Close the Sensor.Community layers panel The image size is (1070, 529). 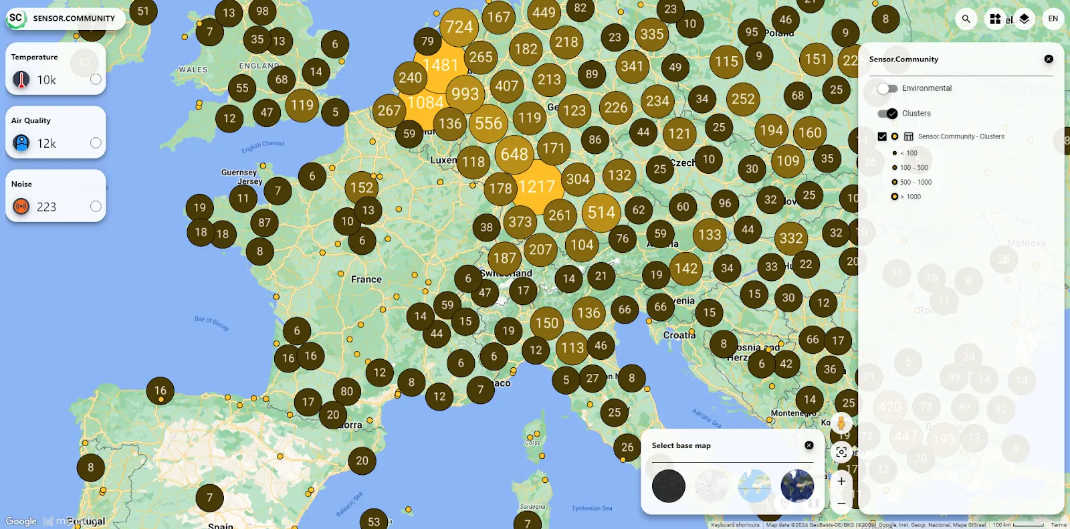pyautogui.click(x=1049, y=59)
